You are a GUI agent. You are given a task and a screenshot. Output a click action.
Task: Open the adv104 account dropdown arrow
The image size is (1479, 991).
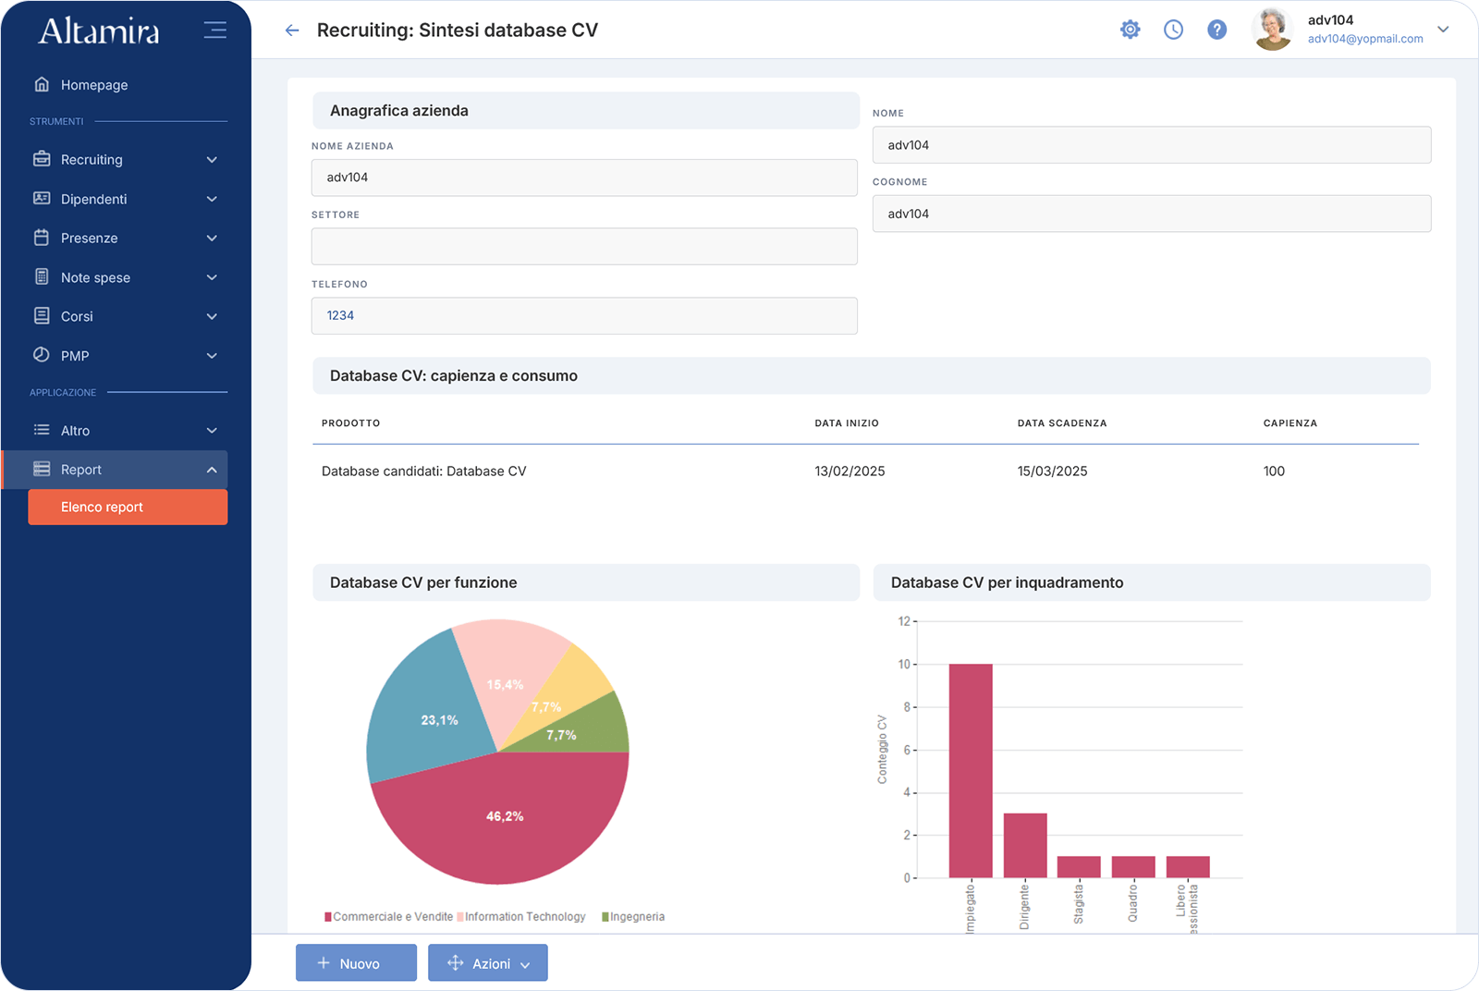pyautogui.click(x=1443, y=30)
